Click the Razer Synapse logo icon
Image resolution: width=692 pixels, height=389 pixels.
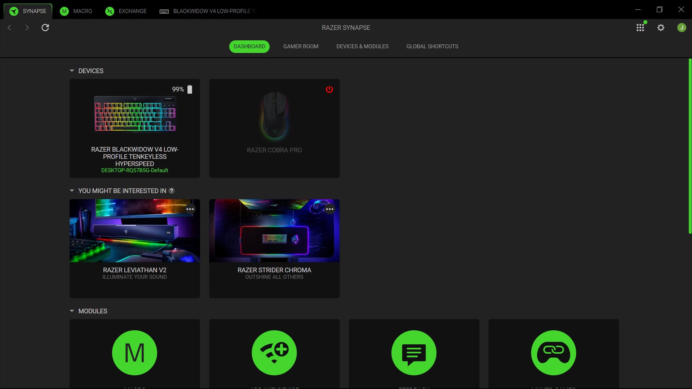[x=14, y=11]
